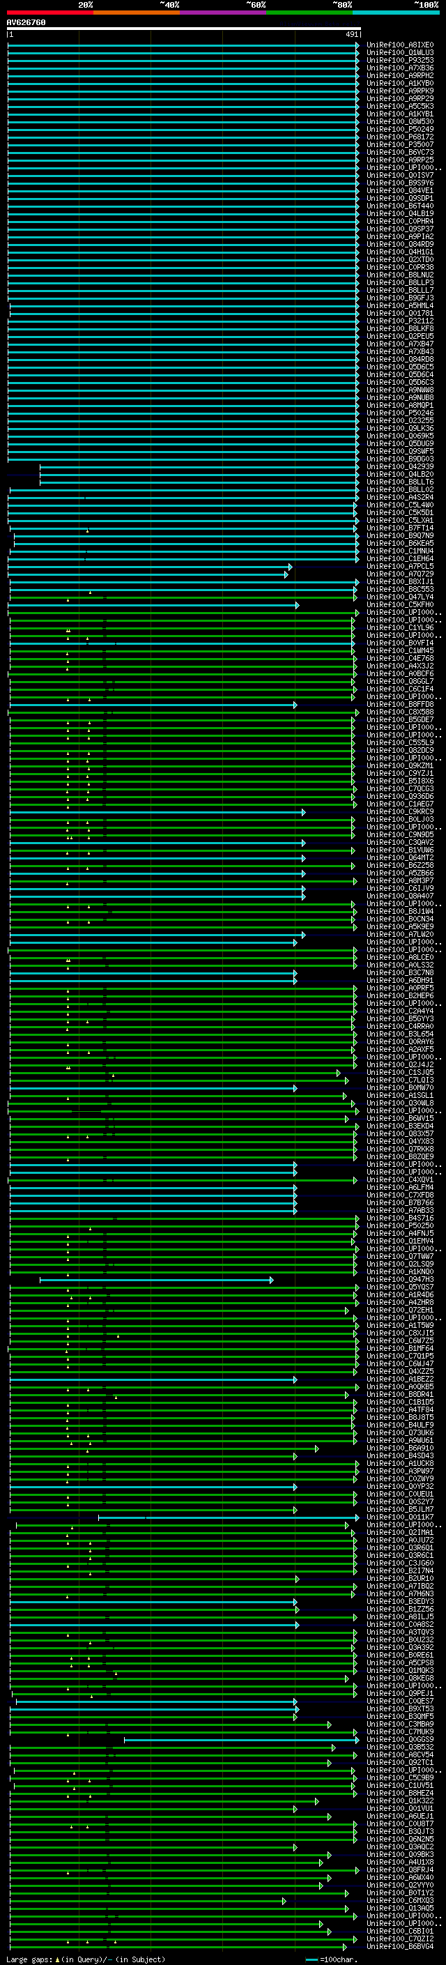This screenshot has width=446, height=1965.
Task: Click hit UniRef100_Q84VE1
Action: tap(399, 191)
